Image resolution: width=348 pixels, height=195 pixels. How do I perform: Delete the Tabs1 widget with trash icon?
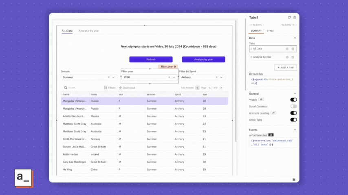click(295, 17)
